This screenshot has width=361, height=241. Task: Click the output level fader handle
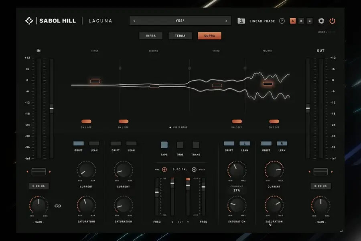pyautogui.click(x=308, y=108)
